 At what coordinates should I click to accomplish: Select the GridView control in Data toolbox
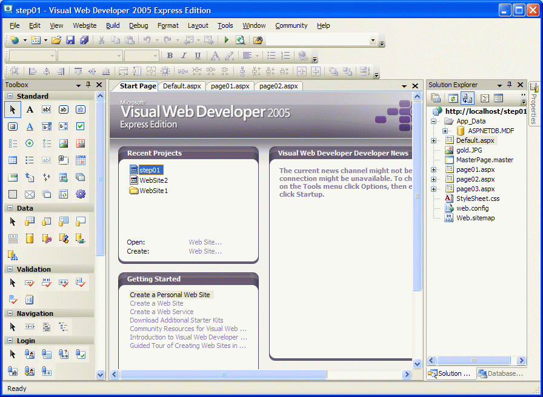tap(30, 221)
